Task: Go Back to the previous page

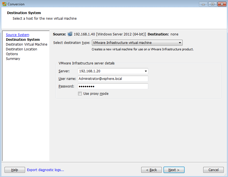Action: tap(151, 170)
